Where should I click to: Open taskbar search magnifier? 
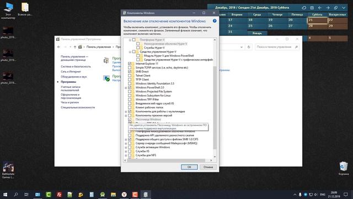(x=16, y=195)
